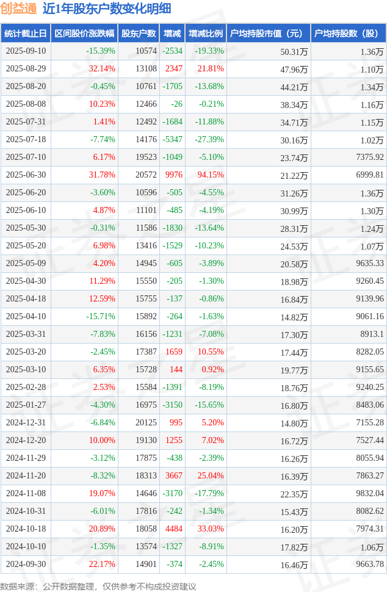Select the 2024-12-31 date row
The image size is (387, 592).
click(193, 422)
